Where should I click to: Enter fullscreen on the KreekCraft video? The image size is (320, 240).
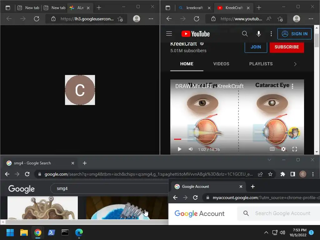point(294,149)
